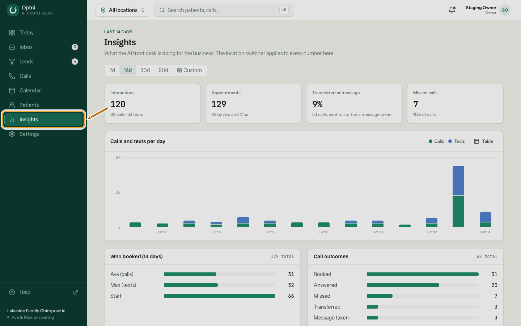Click Lakeside Family Chiropractic status footer
The height and width of the screenshot is (326, 521).
click(x=43, y=314)
